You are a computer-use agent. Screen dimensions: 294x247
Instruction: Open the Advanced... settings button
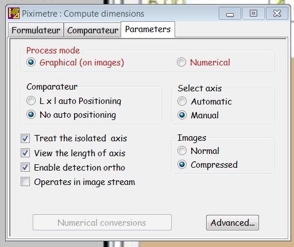pyautogui.click(x=233, y=222)
